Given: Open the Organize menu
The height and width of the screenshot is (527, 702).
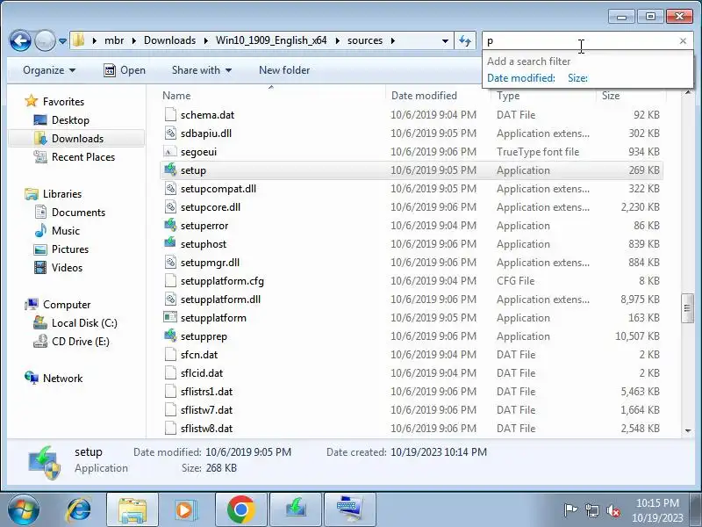Looking at the screenshot, I should pos(49,70).
